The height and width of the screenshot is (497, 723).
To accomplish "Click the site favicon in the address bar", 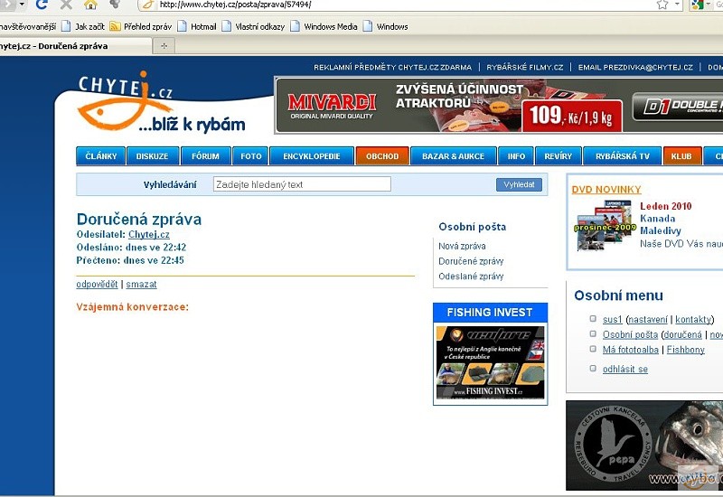I will (147, 5).
